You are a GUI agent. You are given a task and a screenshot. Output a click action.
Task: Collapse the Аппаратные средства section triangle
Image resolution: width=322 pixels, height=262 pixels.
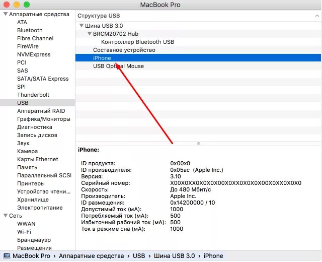(6, 14)
